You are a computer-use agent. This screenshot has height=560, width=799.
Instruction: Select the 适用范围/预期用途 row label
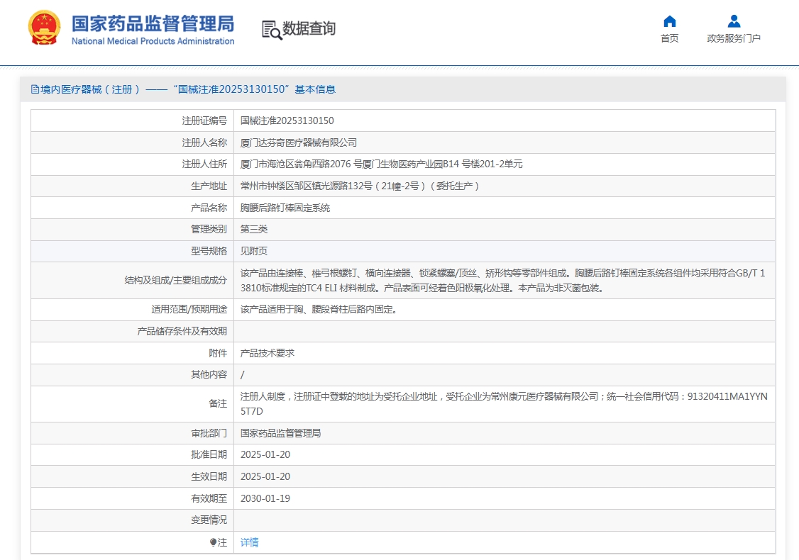coord(189,309)
